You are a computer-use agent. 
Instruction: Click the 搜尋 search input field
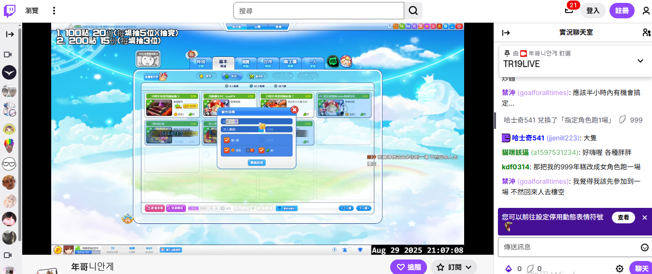click(x=319, y=11)
